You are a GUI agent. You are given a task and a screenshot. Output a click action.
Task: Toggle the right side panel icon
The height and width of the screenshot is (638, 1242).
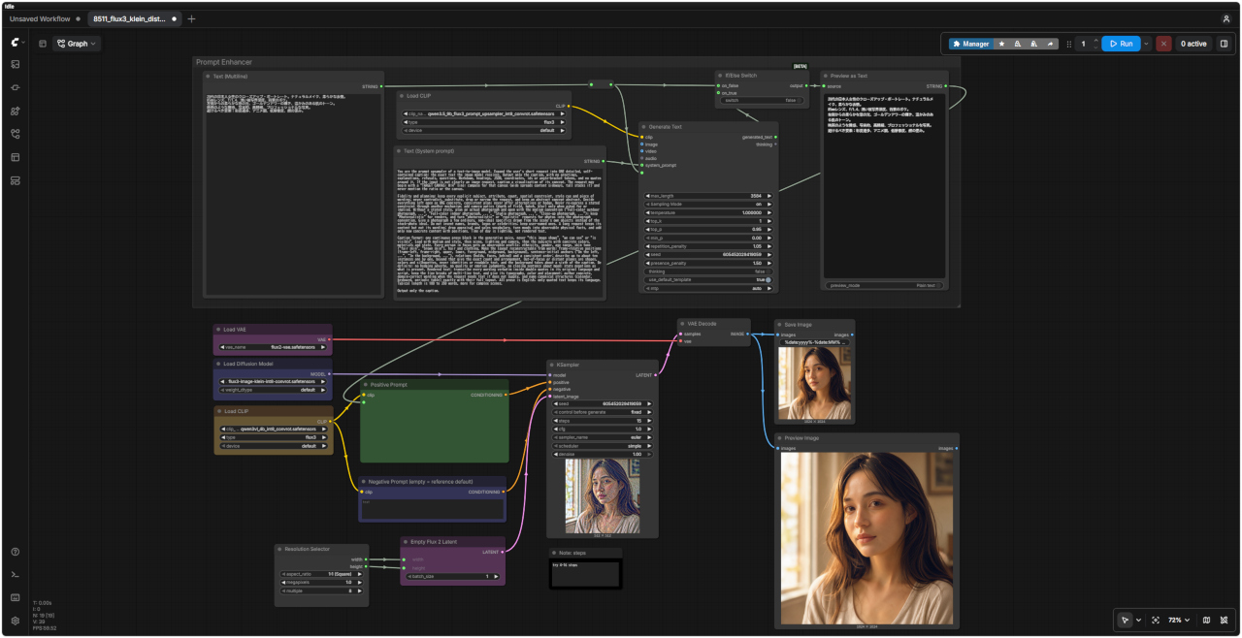[1224, 44]
